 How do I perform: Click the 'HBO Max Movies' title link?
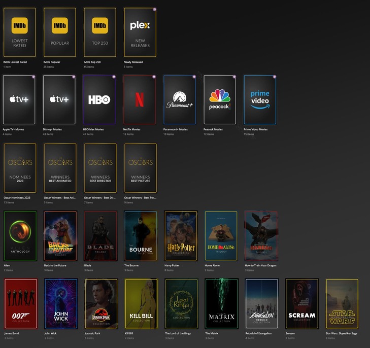tap(93, 129)
